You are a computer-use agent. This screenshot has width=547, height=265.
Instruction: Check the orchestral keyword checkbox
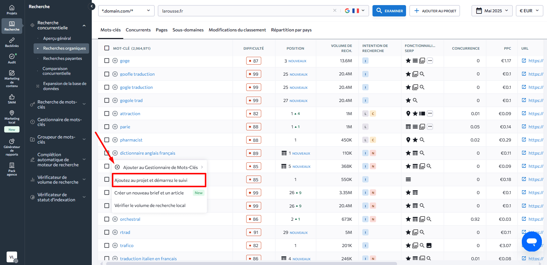[107, 219]
